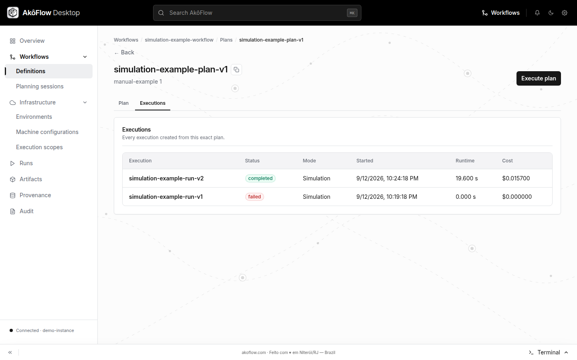The height and width of the screenshot is (360, 577).
Task: Click the Terminal prompt icon
Action: point(531,352)
